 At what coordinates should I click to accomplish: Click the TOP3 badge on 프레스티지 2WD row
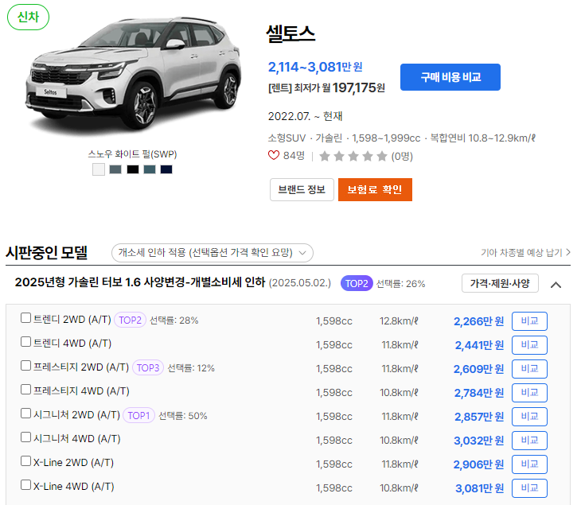click(148, 367)
